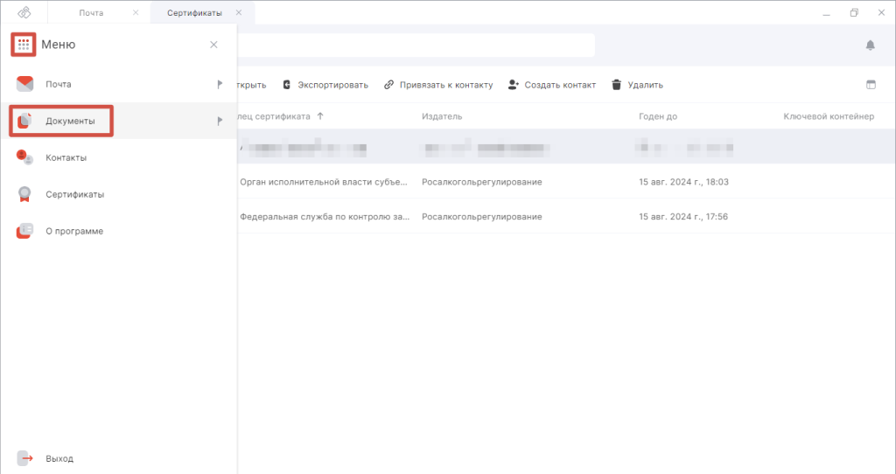
Task: Click Росалкогольрегулирование in the 18:03 row
Action: [482, 182]
